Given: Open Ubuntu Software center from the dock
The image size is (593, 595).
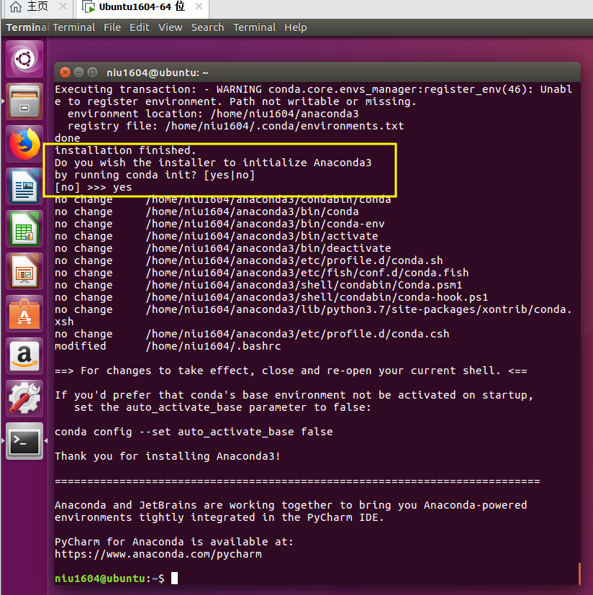Looking at the screenshot, I should pyautogui.click(x=24, y=314).
